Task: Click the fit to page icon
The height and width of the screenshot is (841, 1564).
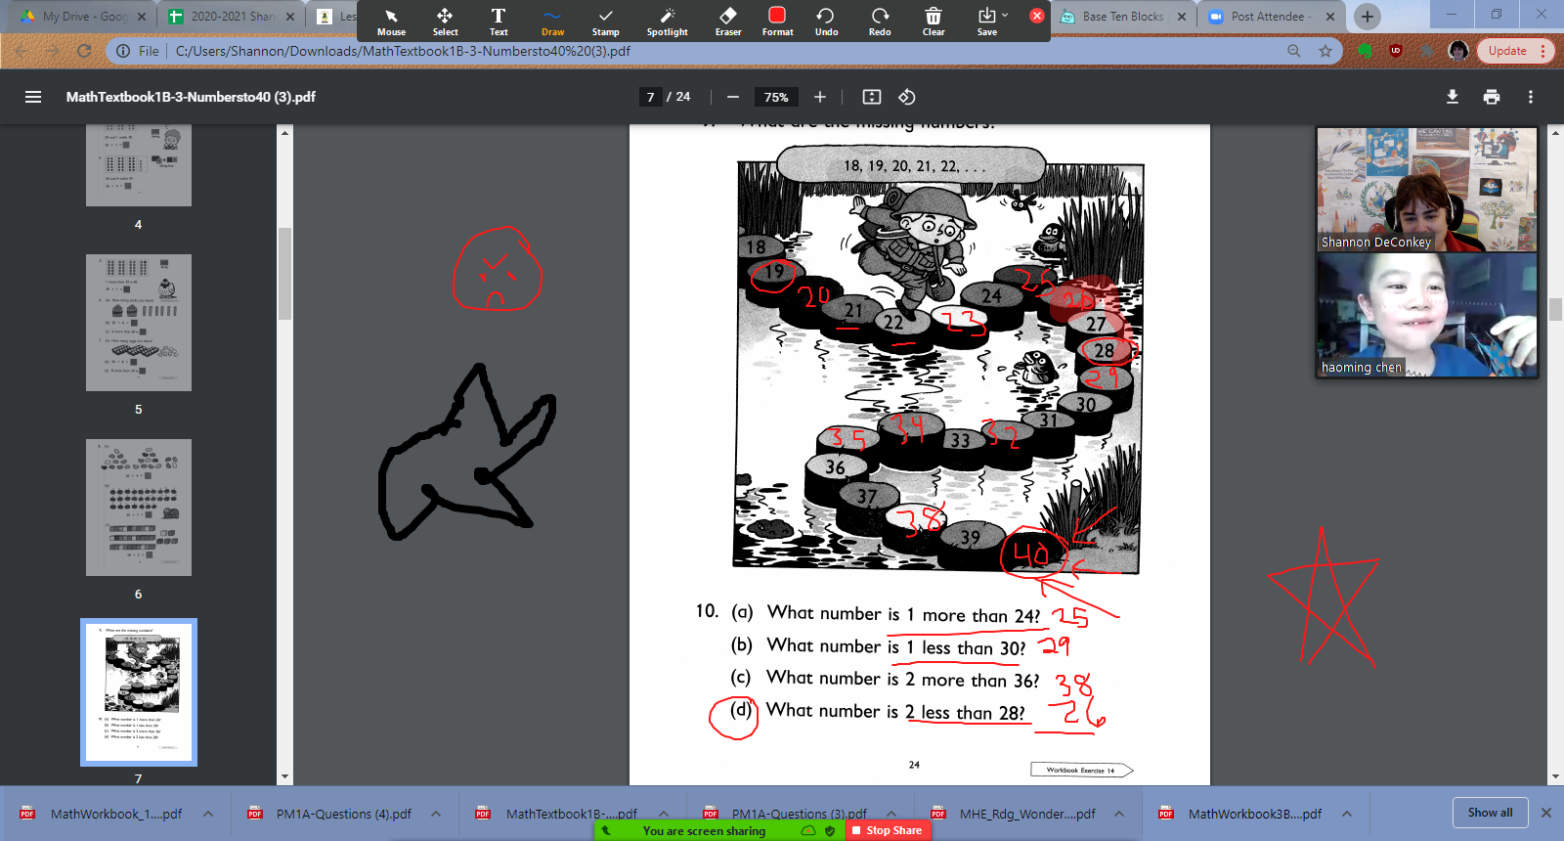Action: [x=872, y=97]
